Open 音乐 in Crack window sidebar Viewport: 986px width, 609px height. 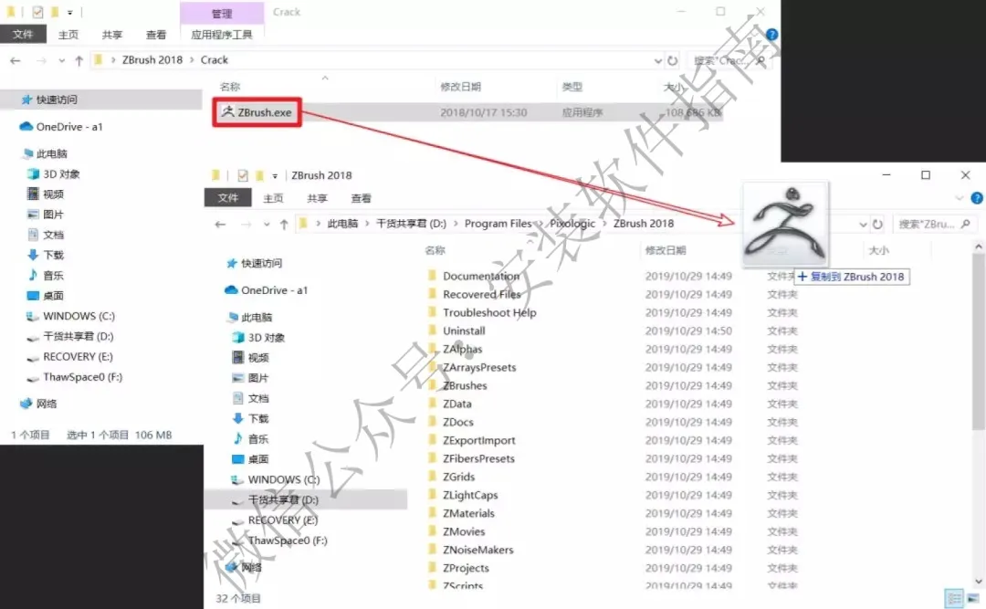pyautogui.click(x=46, y=275)
